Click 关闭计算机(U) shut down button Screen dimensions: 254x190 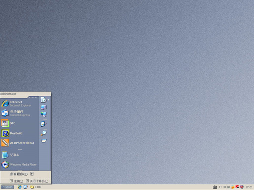[x=37, y=181]
